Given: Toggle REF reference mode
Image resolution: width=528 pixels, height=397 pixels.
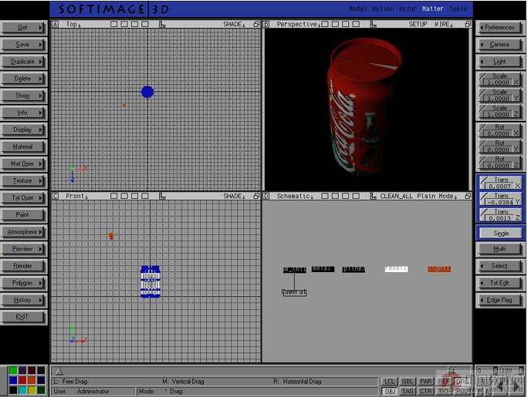Looking at the screenshot, I should (x=444, y=382).
